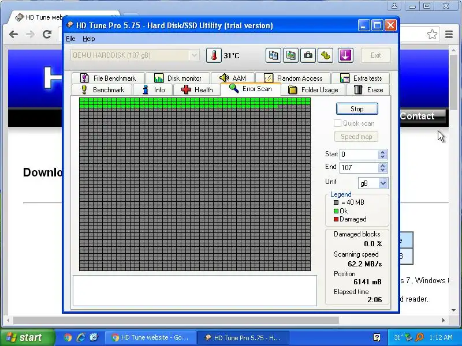The height and width of the screenshot is (346, 462).
Task: Open options with the wrench icon
Action: pos(326,55)
